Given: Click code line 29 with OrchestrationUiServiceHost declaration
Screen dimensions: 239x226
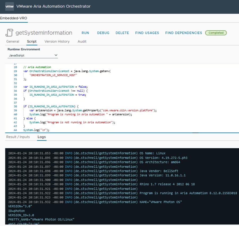Looking at the screenshot, I should point(67,71).
